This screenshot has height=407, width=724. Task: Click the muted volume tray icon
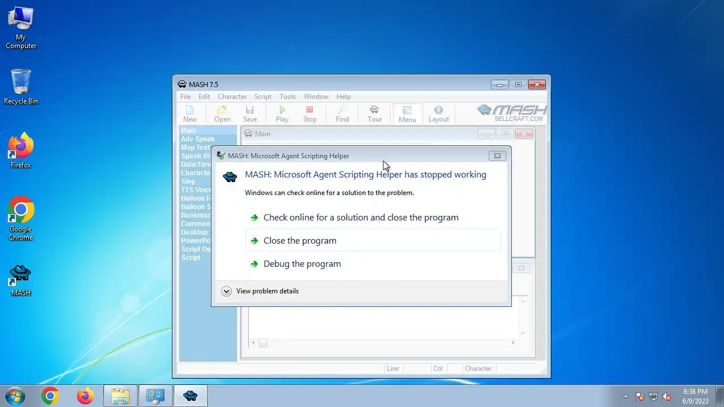(667, 397)
